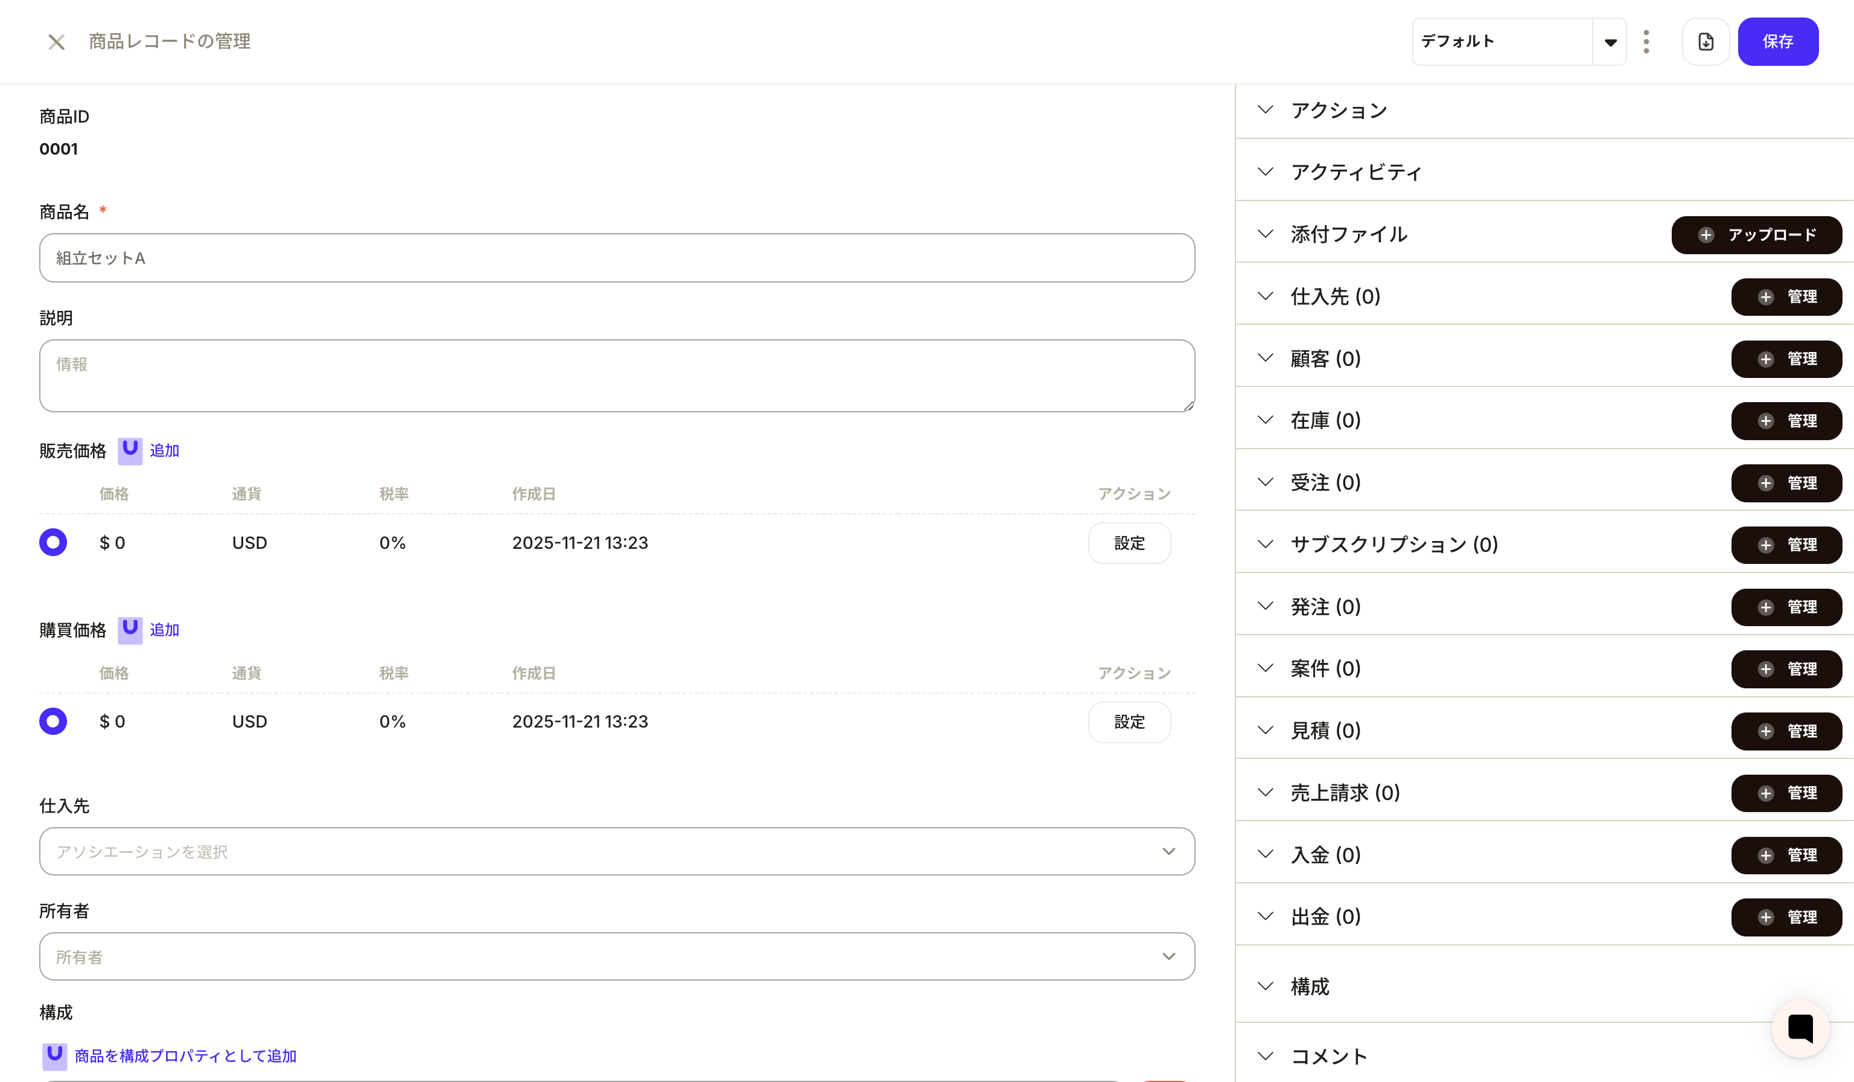The image size is (1854, 1082).
Task: Click the 管理 icon next to 顧客 (0)
Action: click(1766, 359)
